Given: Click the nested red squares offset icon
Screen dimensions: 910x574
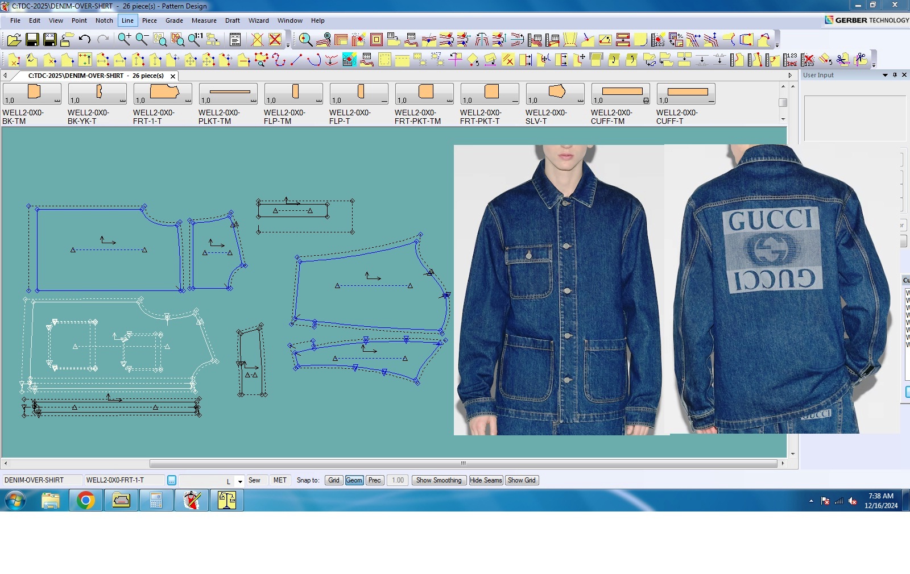Looking at the screenshot, I should [376, 39].
